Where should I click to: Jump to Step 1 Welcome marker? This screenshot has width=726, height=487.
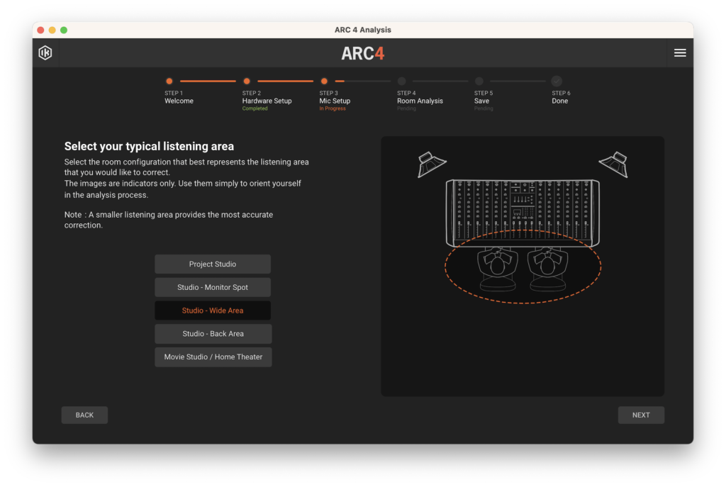169,82
